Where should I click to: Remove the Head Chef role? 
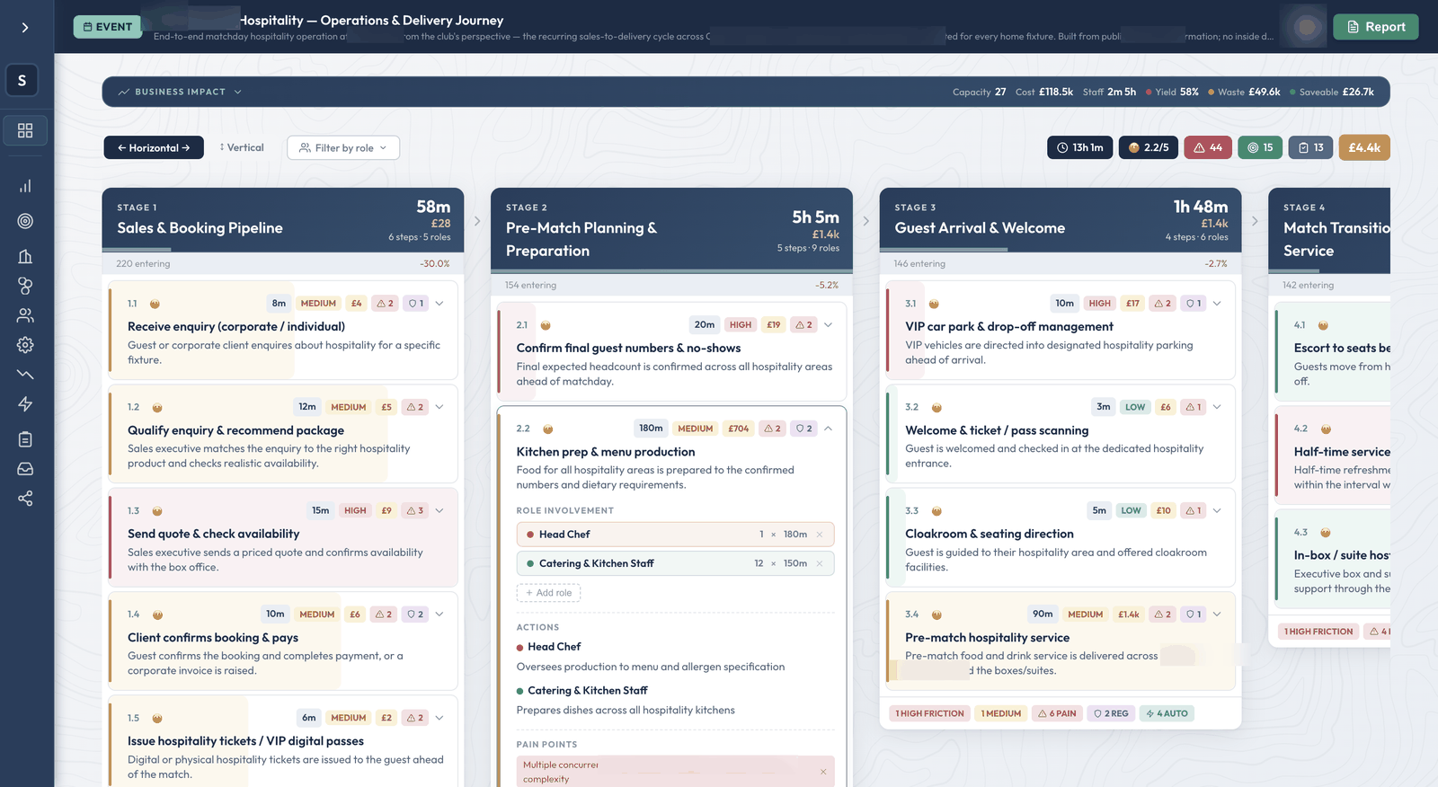pos(820,535)
